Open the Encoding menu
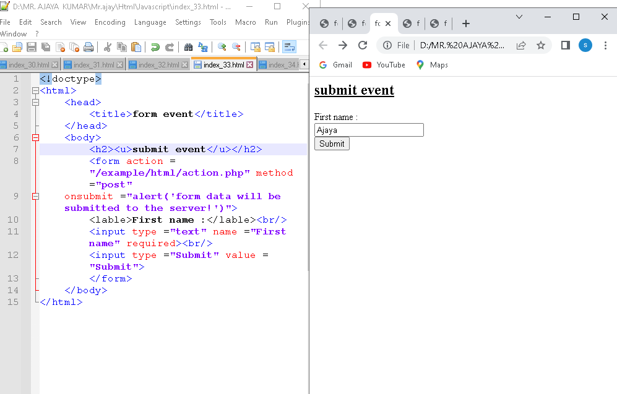The width and height of the screenshot is (617, 394). [110, 22]
